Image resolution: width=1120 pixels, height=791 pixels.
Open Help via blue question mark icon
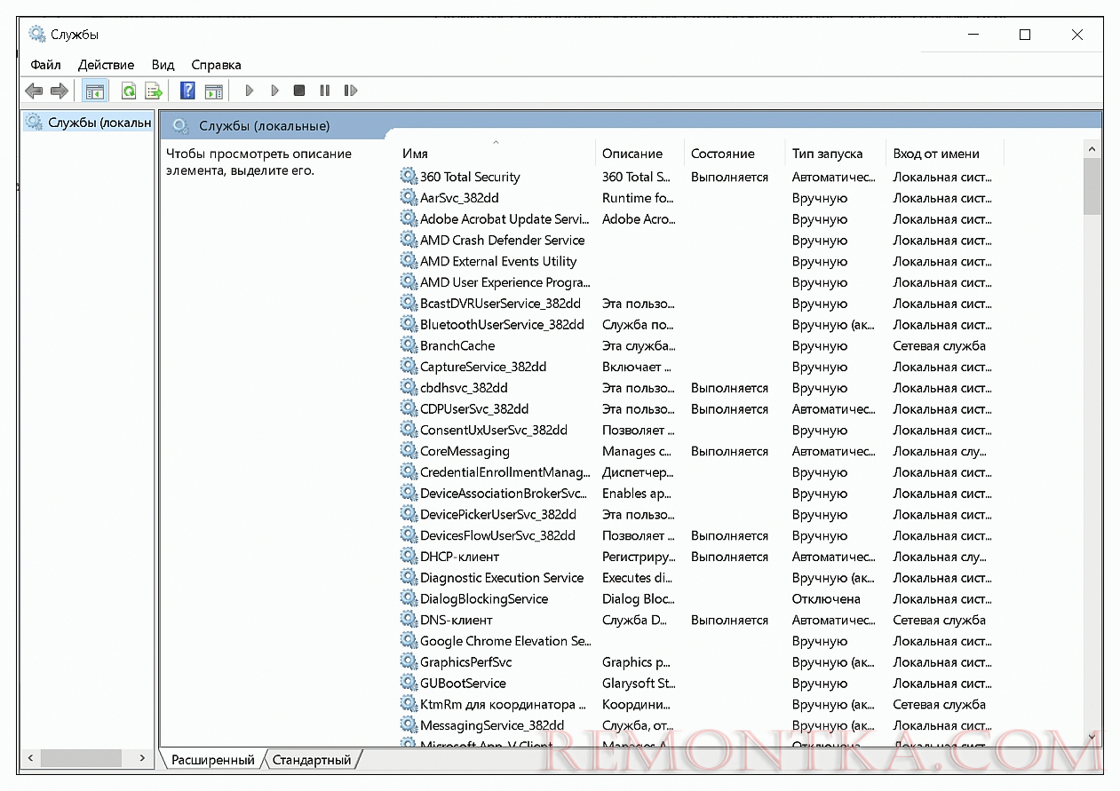point(187,91)
